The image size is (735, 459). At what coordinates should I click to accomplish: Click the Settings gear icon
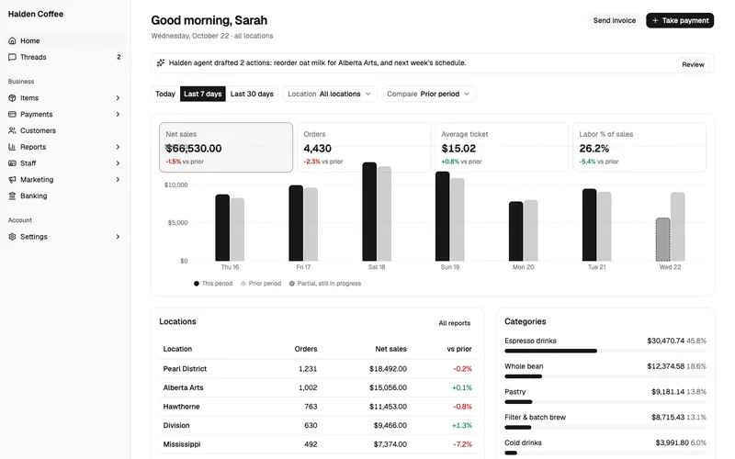[12, 237]
